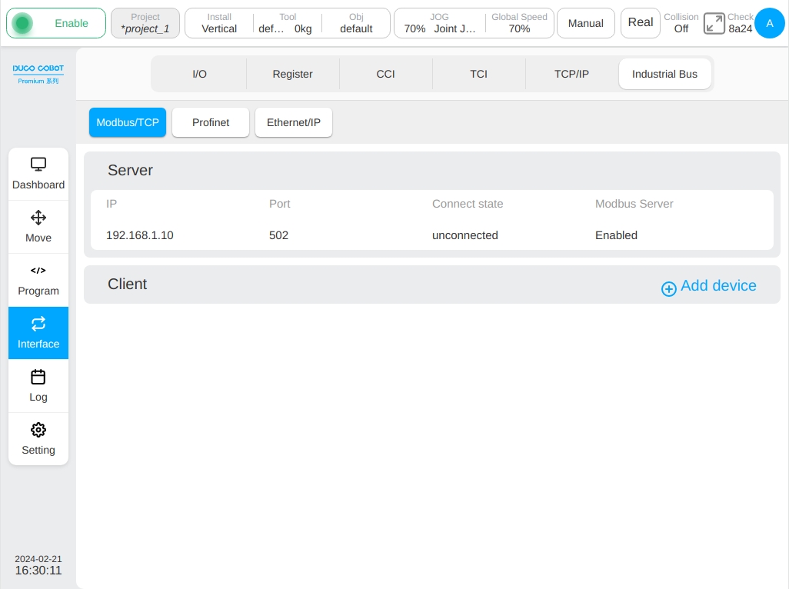Open the Global Speed 70% setting
Screen dimensions: 789x589
click(519, 23)
